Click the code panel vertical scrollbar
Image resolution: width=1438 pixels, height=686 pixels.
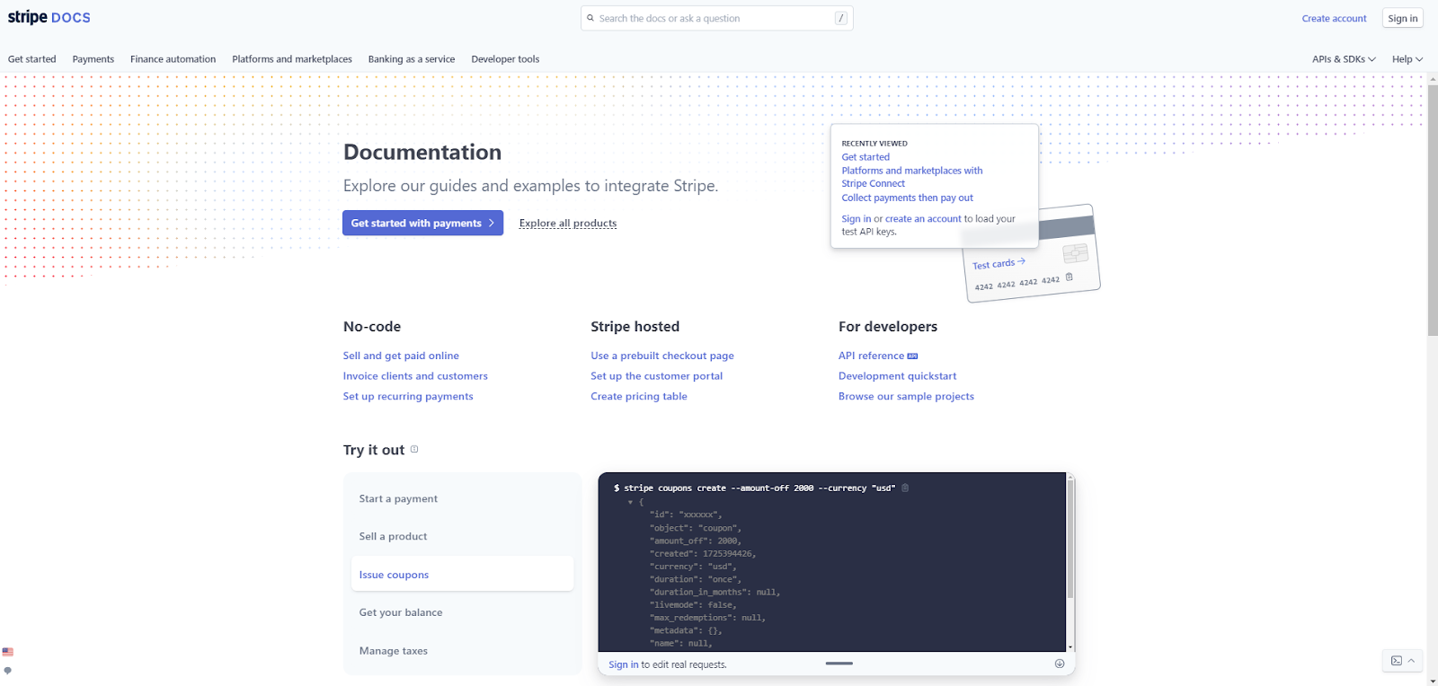(1070, 539)
